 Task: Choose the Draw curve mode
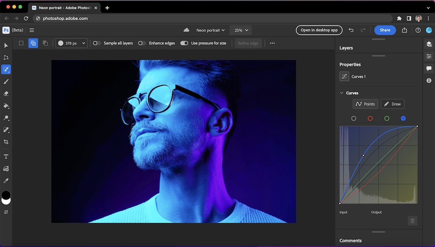pyautogui.click(x=392, y=104)
